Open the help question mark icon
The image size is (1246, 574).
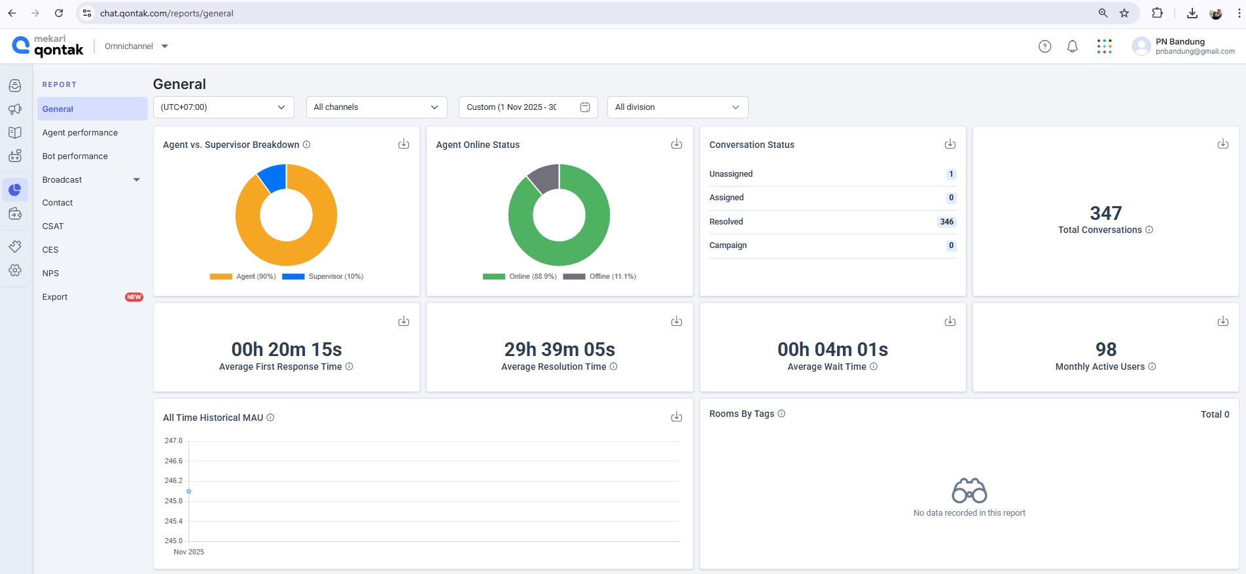tap(1045, 46)
